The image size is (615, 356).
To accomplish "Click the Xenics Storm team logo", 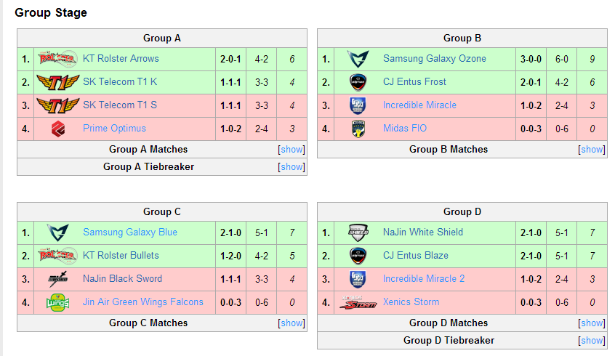I will pos(358,302).
